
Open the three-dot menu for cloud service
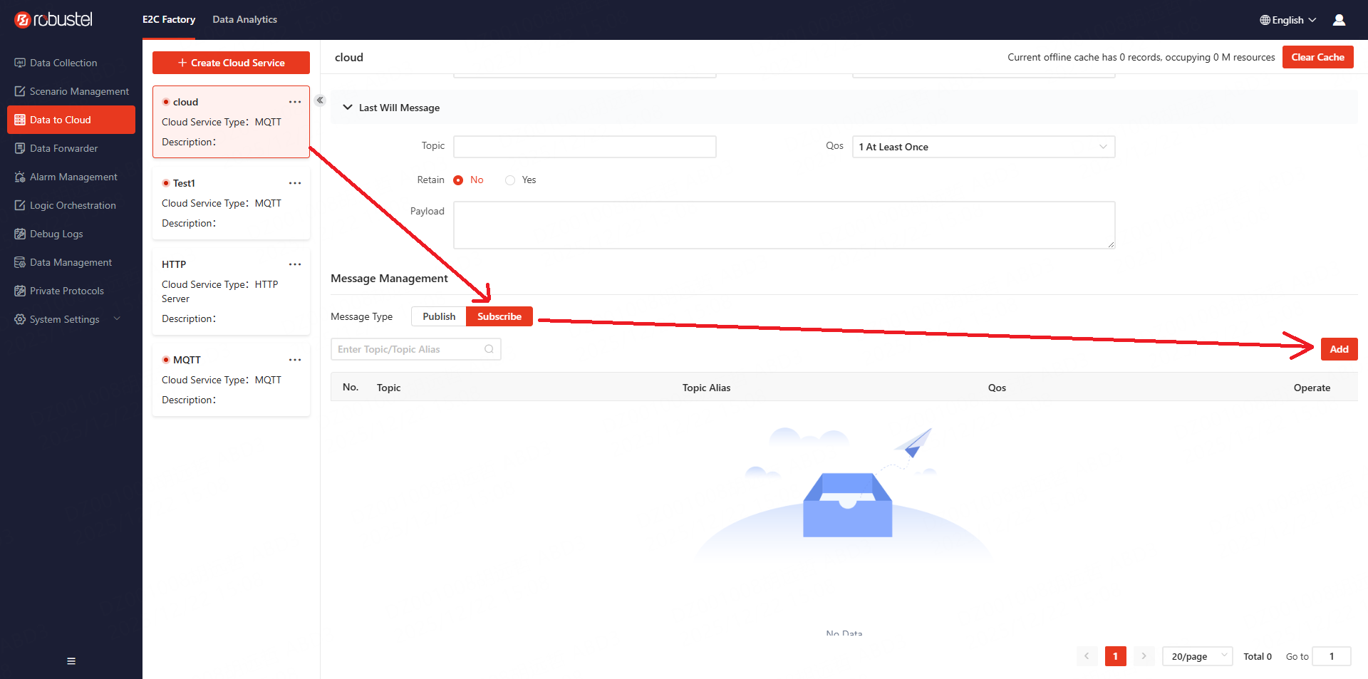(x=295, y=102)
